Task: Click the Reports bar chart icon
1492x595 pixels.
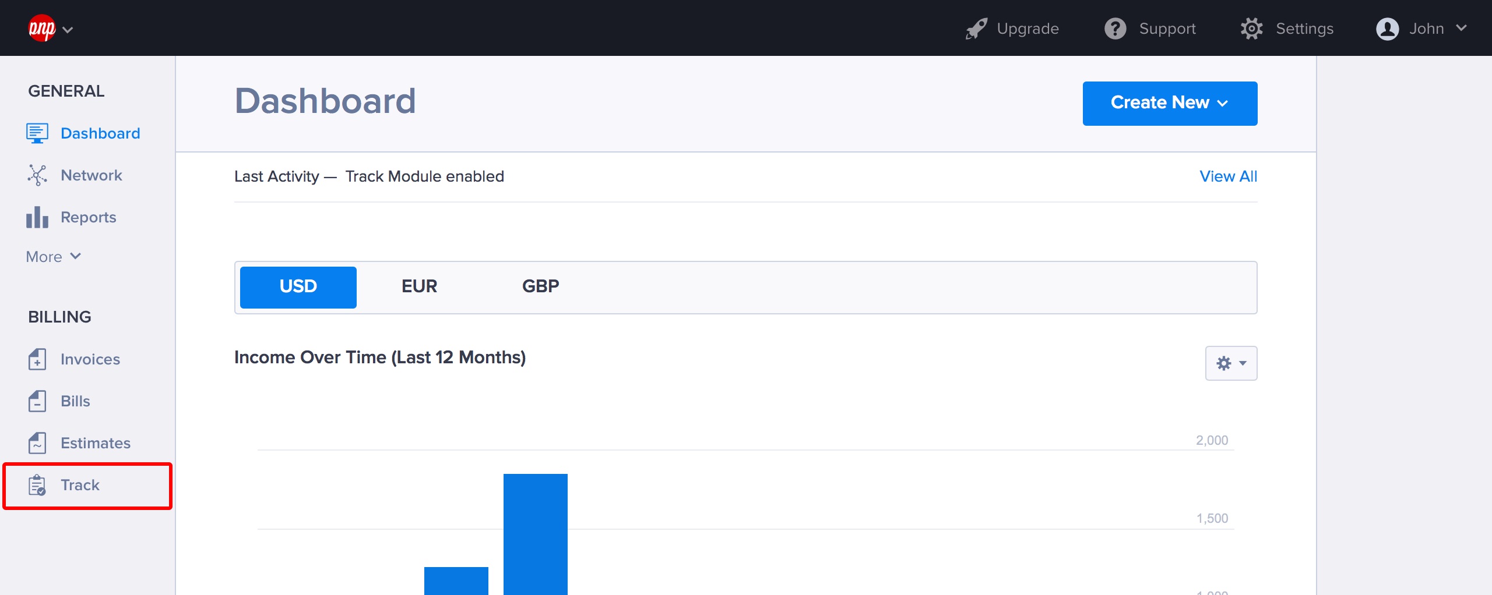Action: (37, 217)
